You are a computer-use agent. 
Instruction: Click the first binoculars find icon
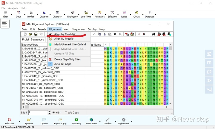point(153,34)
